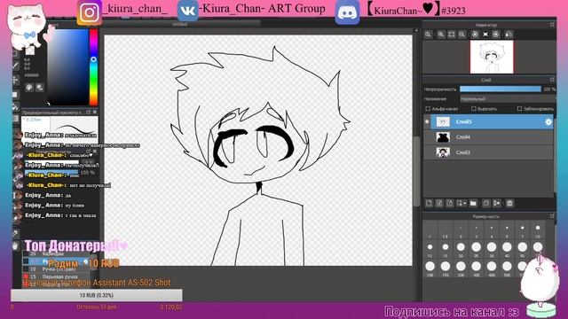Click the second palette icon under the hex value
Viewport: 568px width, 319px height.
point(40,87)
